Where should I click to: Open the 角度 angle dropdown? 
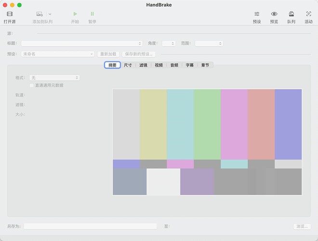pos(169,43)
